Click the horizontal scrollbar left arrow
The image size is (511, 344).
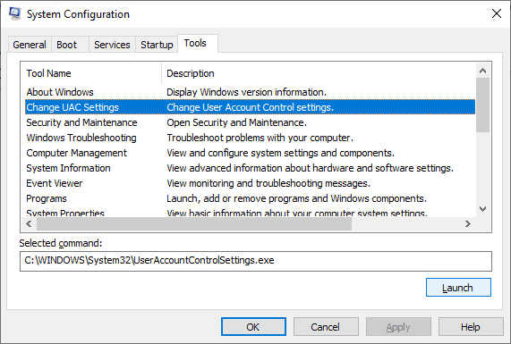(29, 223)
